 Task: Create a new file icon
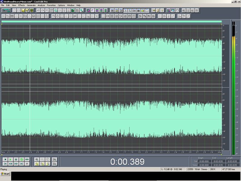tap(14, 11)
